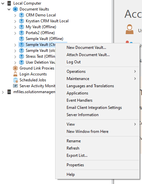This screenshot has width=142, height=184.
Task: Select the Login Accounts label
Action: click(33, 74)
